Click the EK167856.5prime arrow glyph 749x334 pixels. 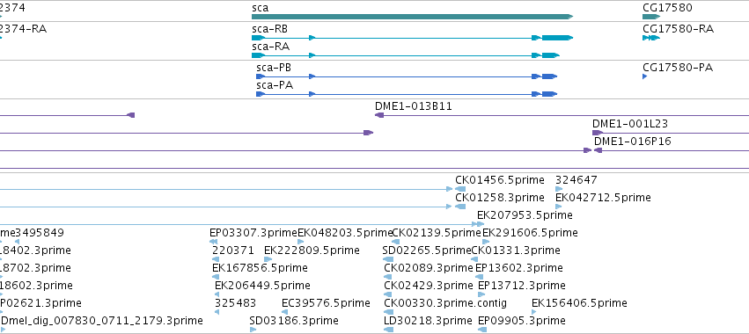pyautogui.click(x=216, y=277)
